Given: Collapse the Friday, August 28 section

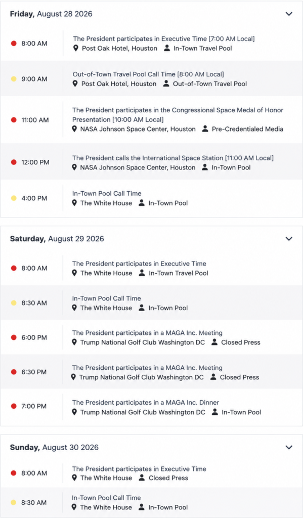Looking at the screenshot, I should point(289,14).
